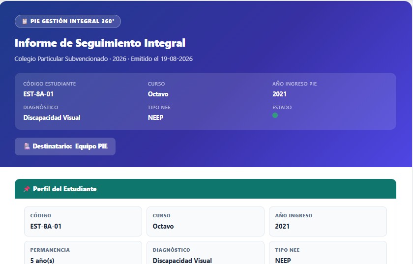Click the Destinatario: Equipo PIE pill
Viewport: 413px width, 264px height.
(65, 147)
